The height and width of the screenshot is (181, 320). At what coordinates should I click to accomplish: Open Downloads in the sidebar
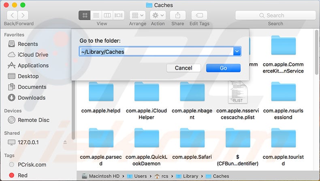click(27, 98)
